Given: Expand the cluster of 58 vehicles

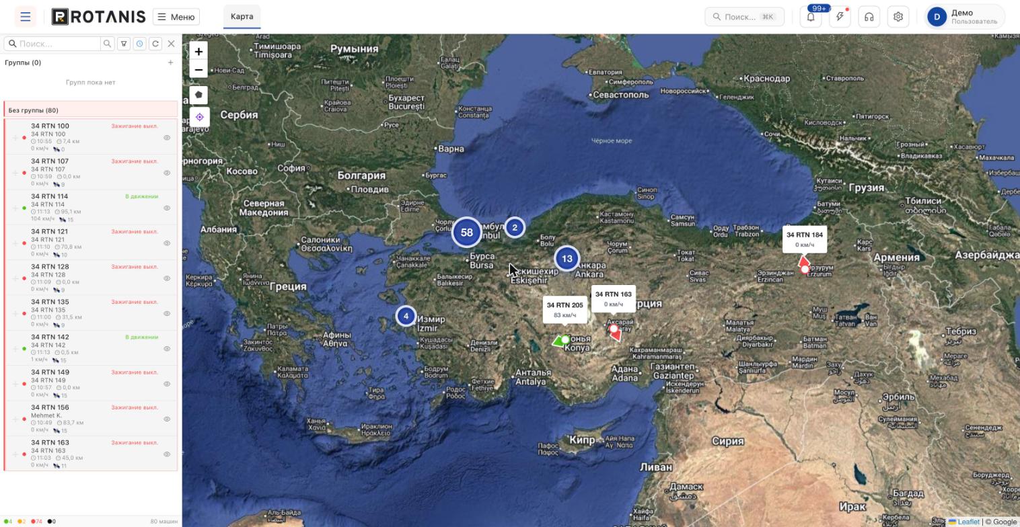Looking at the screenshot, I should [466, 233].
